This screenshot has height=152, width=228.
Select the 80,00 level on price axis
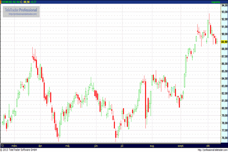tap(223, 108)
